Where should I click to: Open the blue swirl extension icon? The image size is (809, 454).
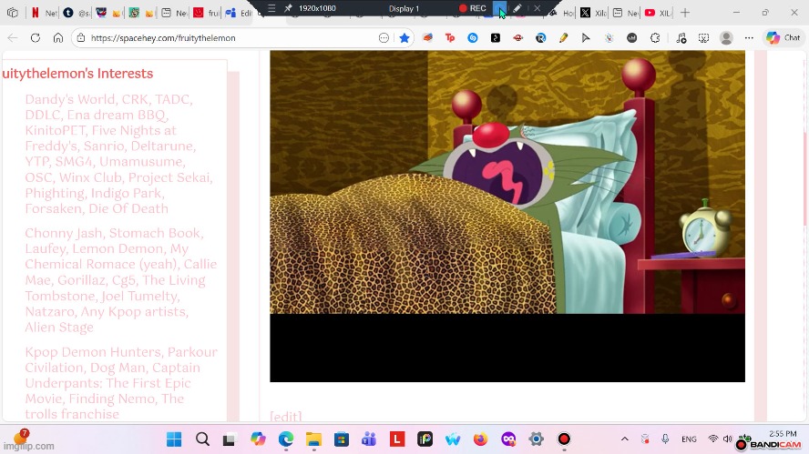(x=473, y=37)
